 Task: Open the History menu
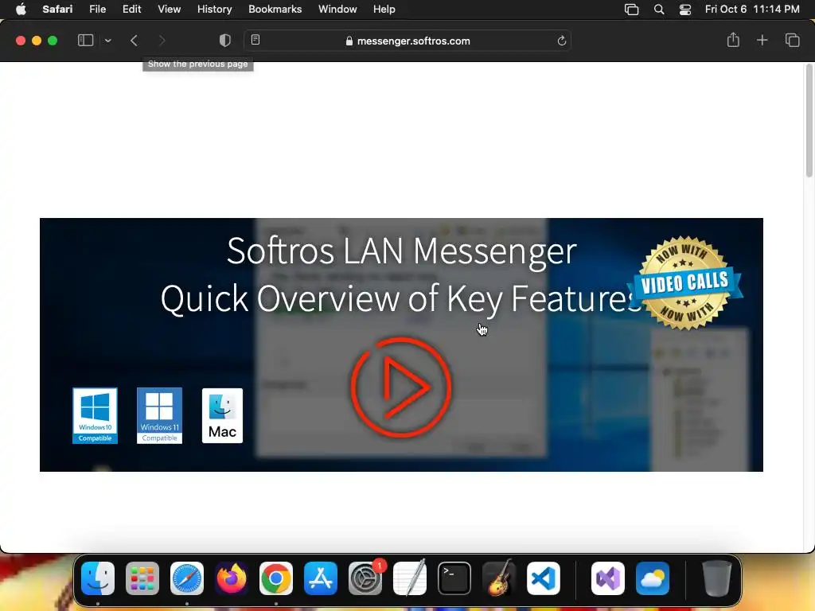coord(214,9)
